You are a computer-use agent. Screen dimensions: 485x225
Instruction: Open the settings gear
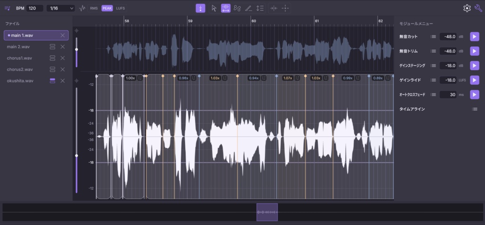click(x=467, y=9)
